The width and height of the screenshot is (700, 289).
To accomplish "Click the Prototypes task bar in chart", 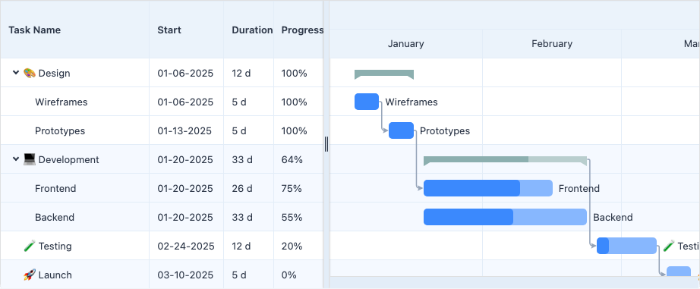I will coord(401,130).
